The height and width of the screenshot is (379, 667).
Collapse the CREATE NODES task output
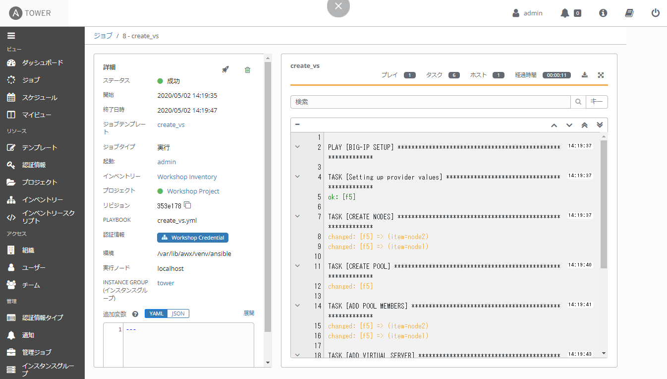297,216
